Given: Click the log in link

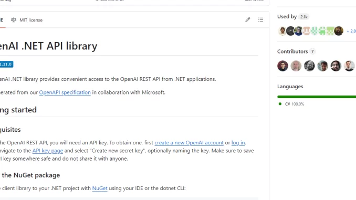Looking at the screenshot, I should pos(238,143).
